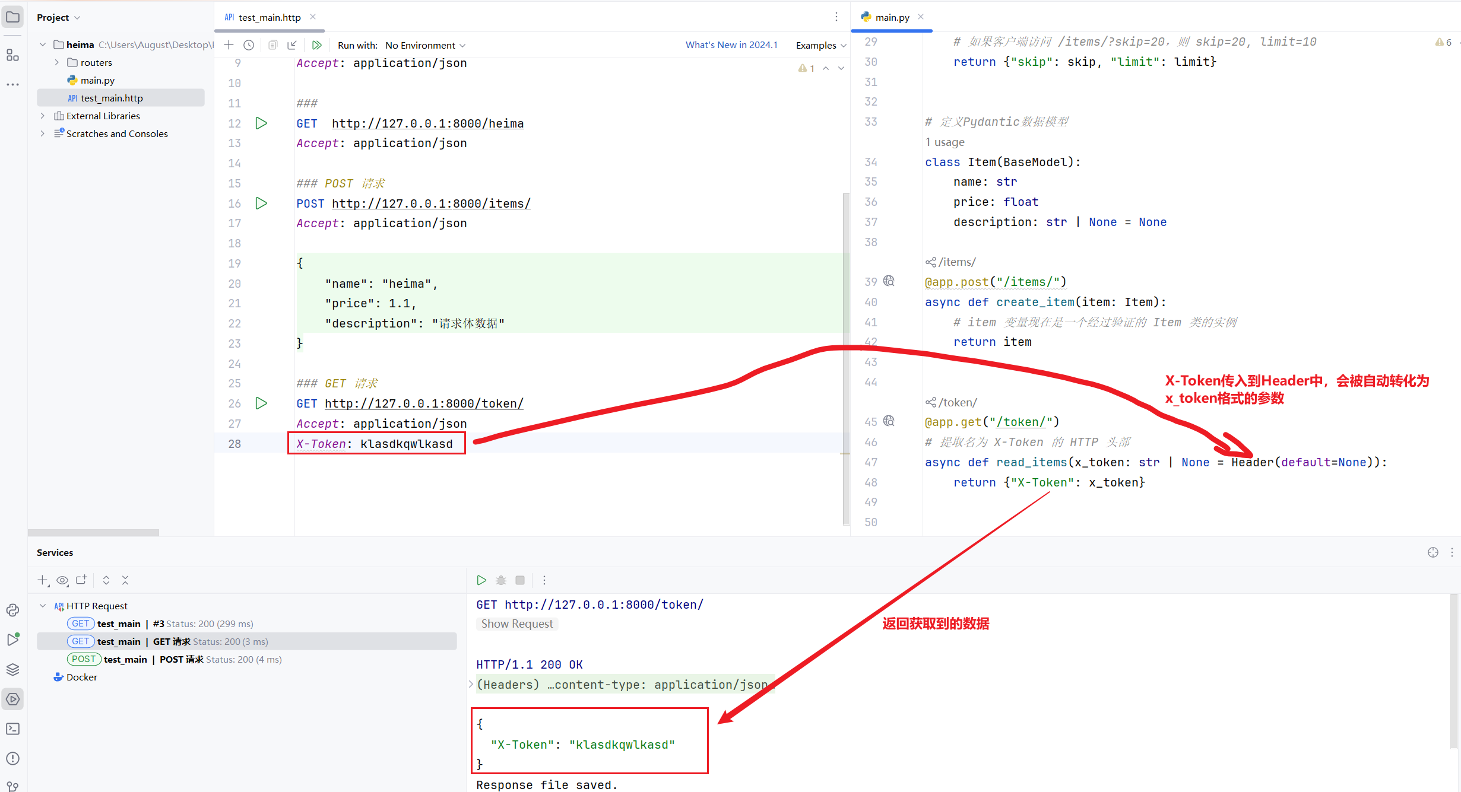This screenshot has width=1461, height=792.
Task: Toggle the Services view eye options
Action: (x=62, y=580)
